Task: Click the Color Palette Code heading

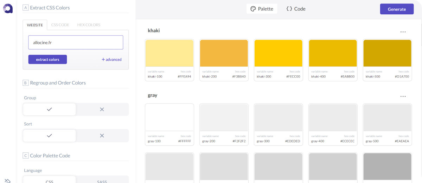Action: click(50, 155)
